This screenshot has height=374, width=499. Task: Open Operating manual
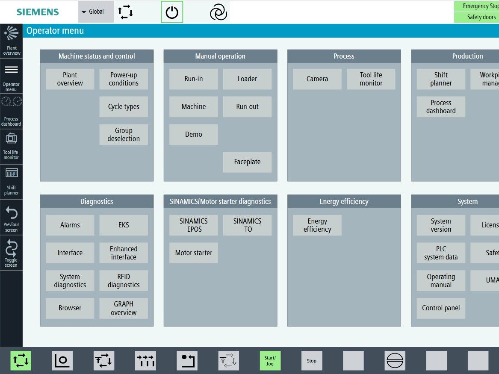(x=441, y=280)
